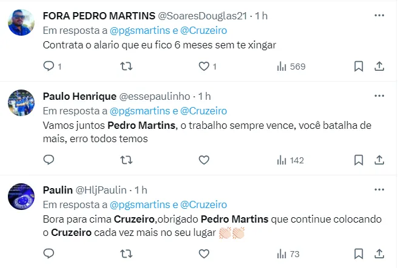Screen dimensions: 398x268
Task: Reply to Paulo Henrique's tweet
Action: 50,160
